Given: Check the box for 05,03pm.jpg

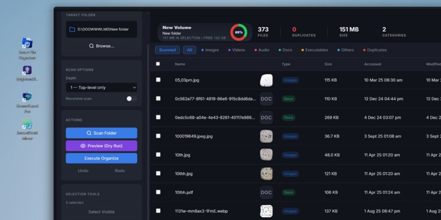Looking at the screenshot, I should pyautogui.click(x=158, y=79).
